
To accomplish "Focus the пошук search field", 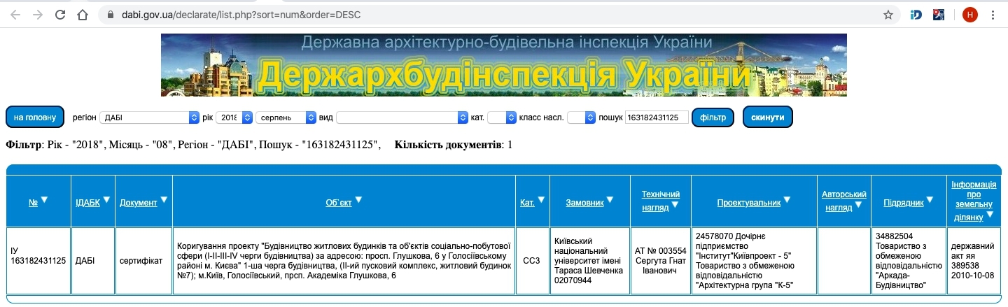I will point(657,117).
